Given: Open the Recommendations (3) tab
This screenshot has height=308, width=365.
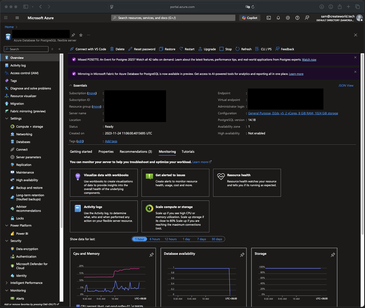Looking at the screenshot, I should [136, 151].
